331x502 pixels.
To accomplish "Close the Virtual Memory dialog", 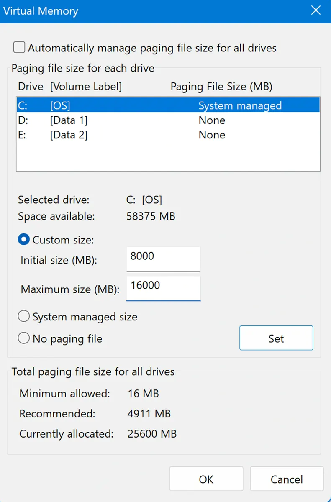I will 316,10.
